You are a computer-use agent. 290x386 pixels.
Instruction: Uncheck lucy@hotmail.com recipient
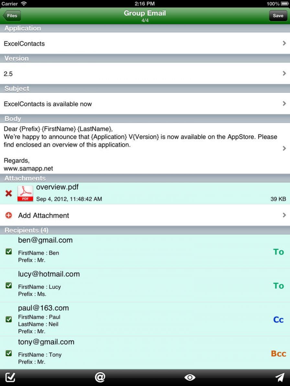pos(9,285)
